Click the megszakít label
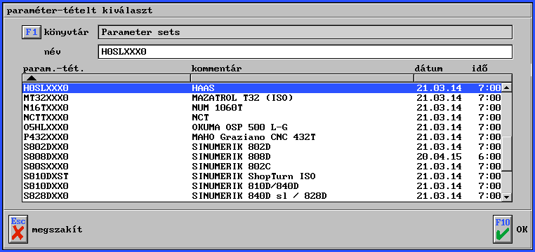535x252 pixels. pyautogui.click(x=57, y=230)
